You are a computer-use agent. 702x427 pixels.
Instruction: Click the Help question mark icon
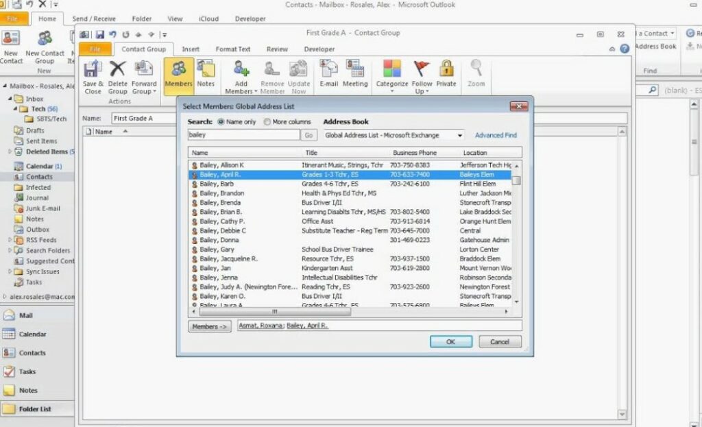[625, 49]
